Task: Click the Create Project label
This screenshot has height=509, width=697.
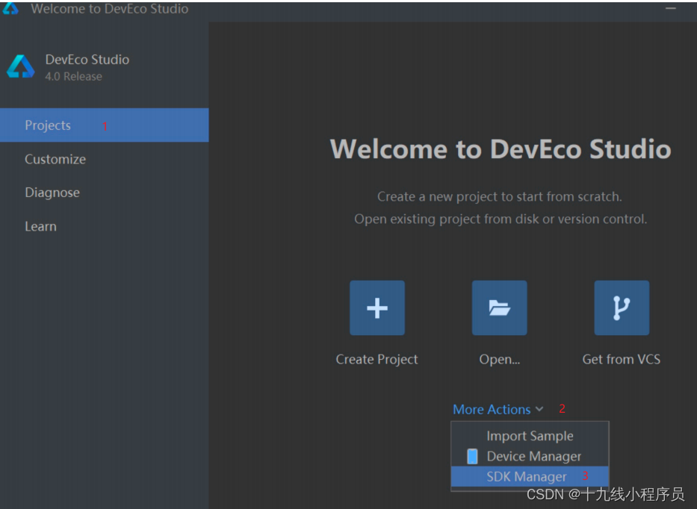Action: point(377,359)
